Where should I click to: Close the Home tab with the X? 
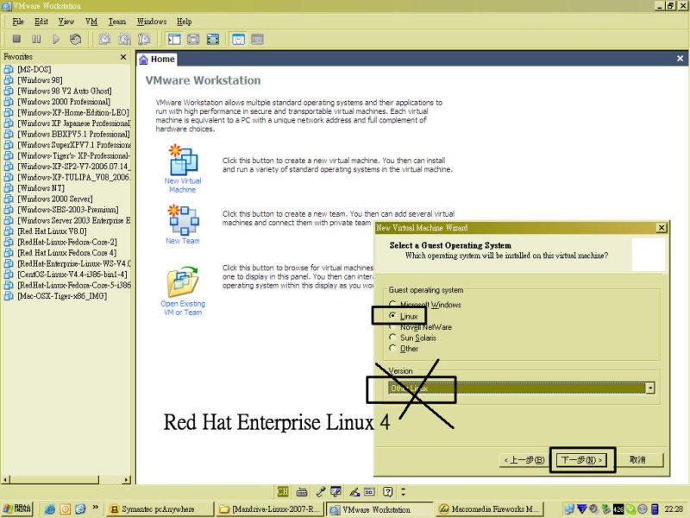coord(680,59)
